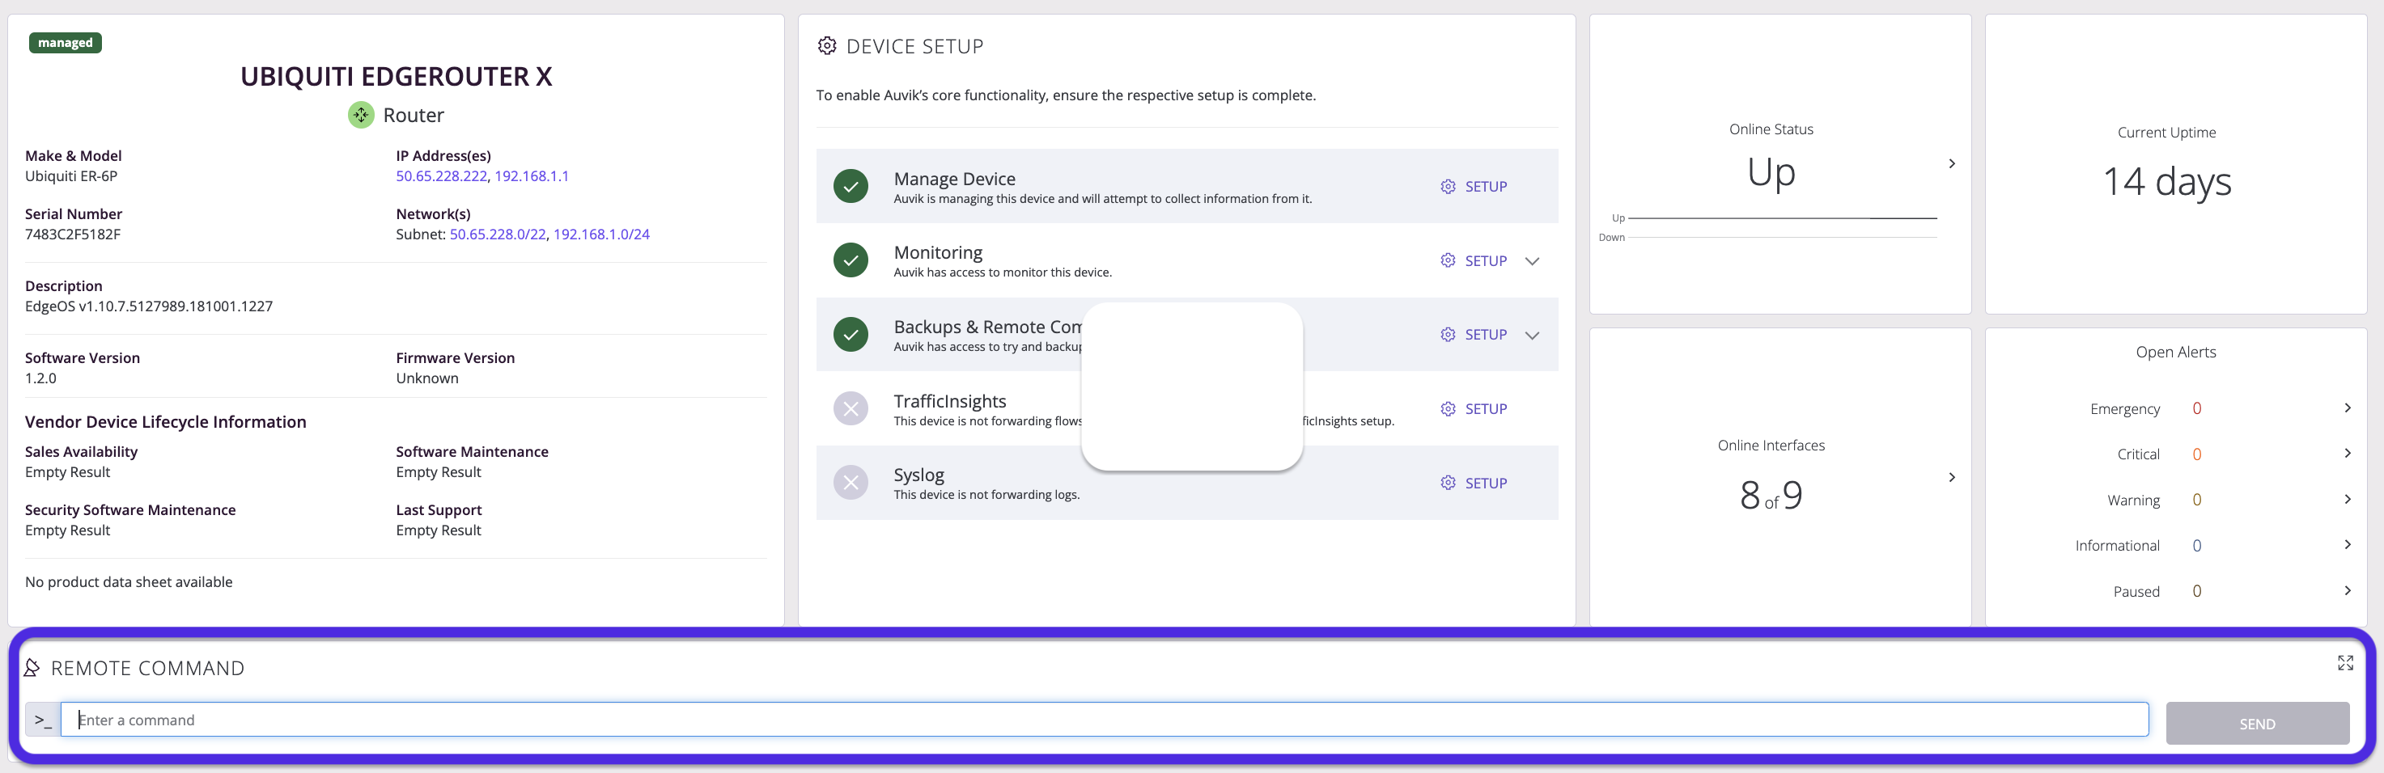Screen dimensions: 2384x773
Task: Click the Vendor Device Lifecycle Information heading
Action: click(x=166, y=421)
